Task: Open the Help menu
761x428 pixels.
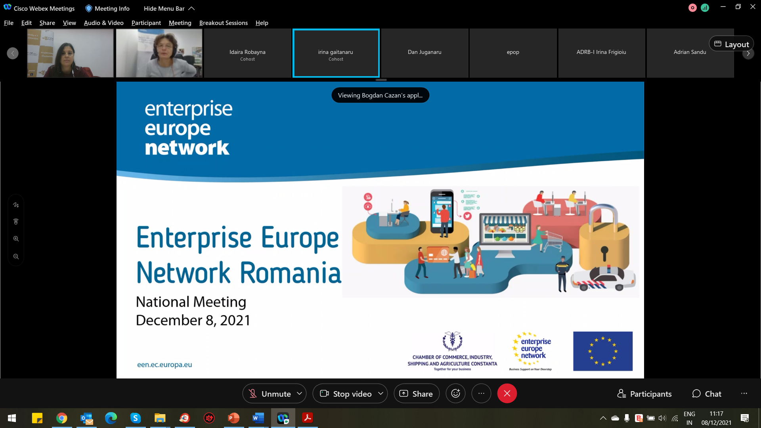Action: 262,23
